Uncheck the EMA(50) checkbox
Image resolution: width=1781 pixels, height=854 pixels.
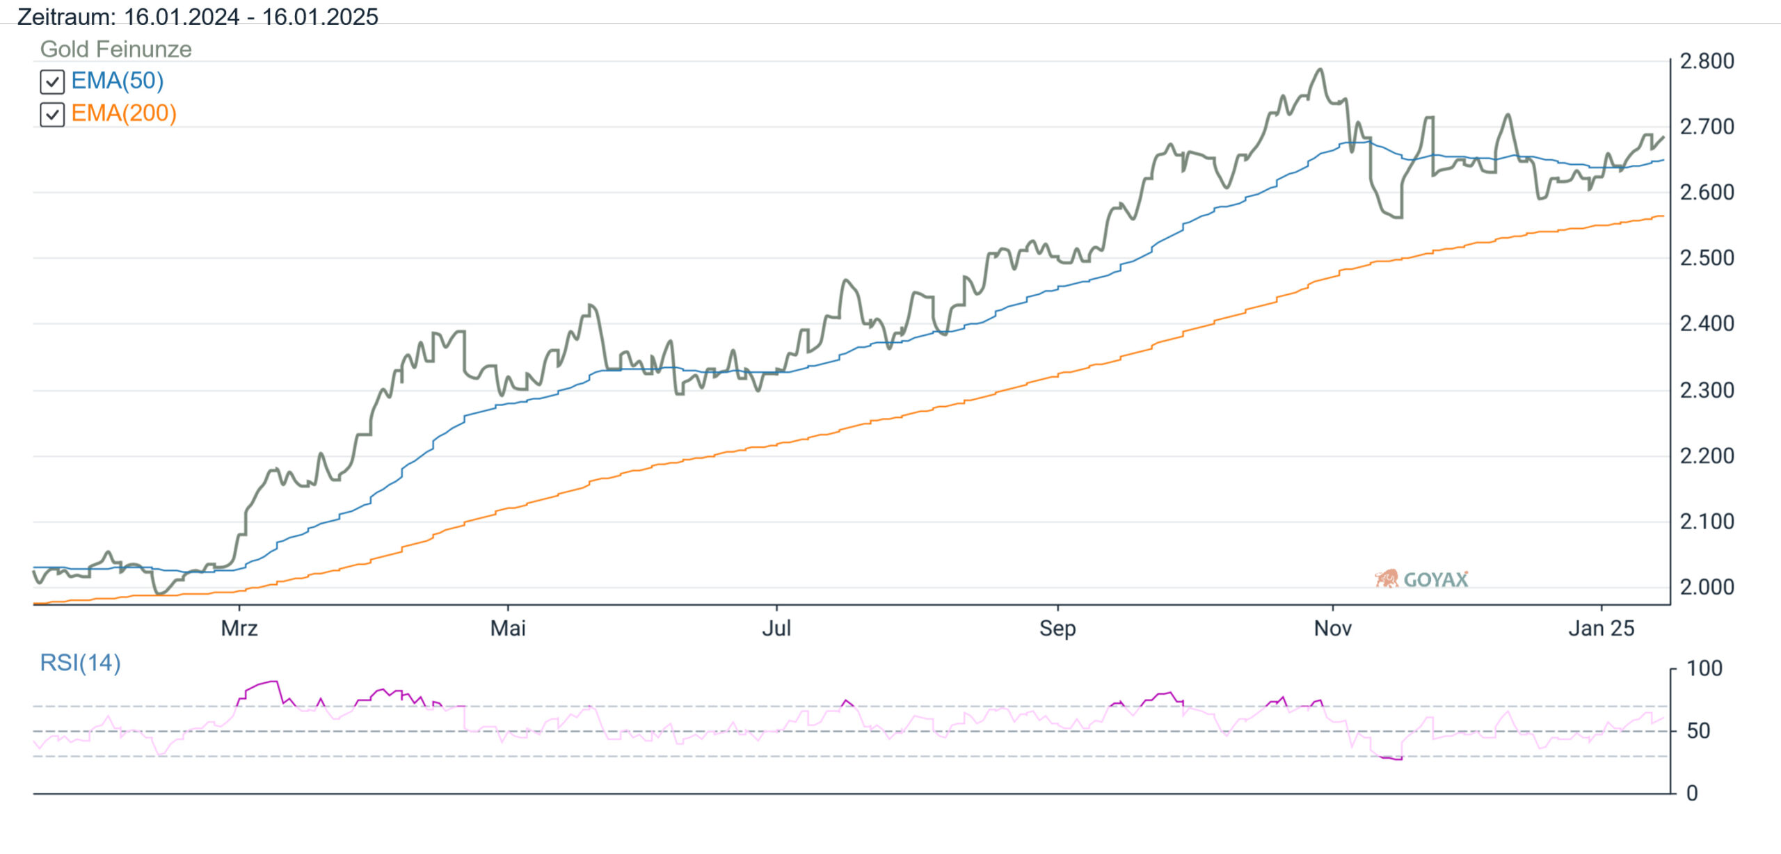coord(52,82)
